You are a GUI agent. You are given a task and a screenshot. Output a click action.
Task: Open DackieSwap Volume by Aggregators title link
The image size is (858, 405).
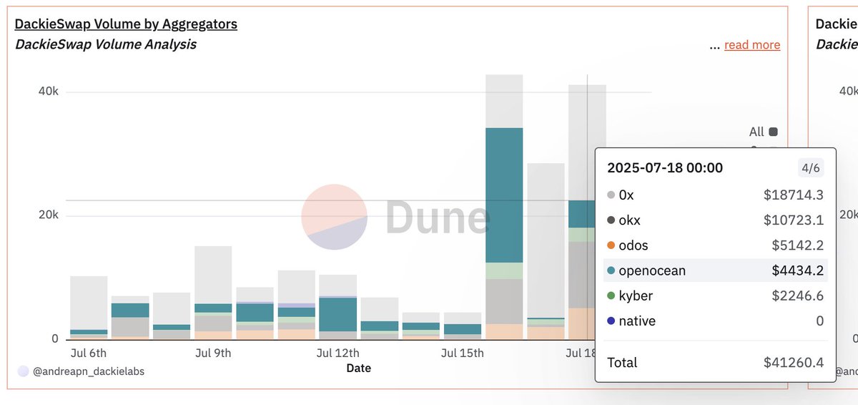coord(126,24)
